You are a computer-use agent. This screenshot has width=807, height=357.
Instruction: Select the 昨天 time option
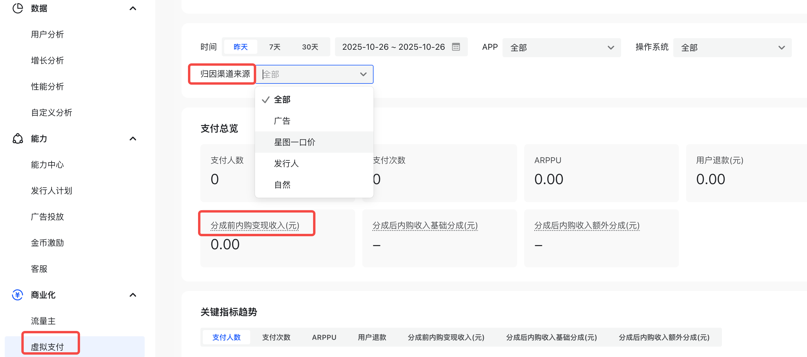[240, 47]
